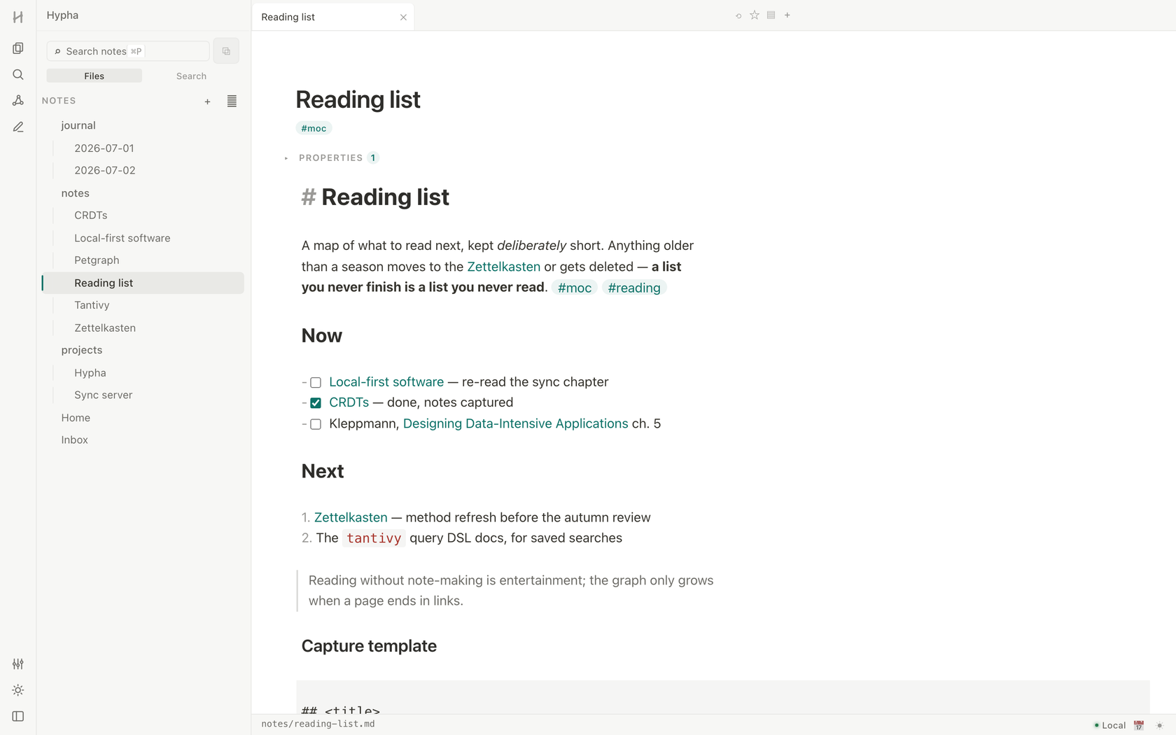This screenshot has height=735, width=1176.
Task: Close the Reading list tab
Action: pyautogui.click(x=403, y=17)
